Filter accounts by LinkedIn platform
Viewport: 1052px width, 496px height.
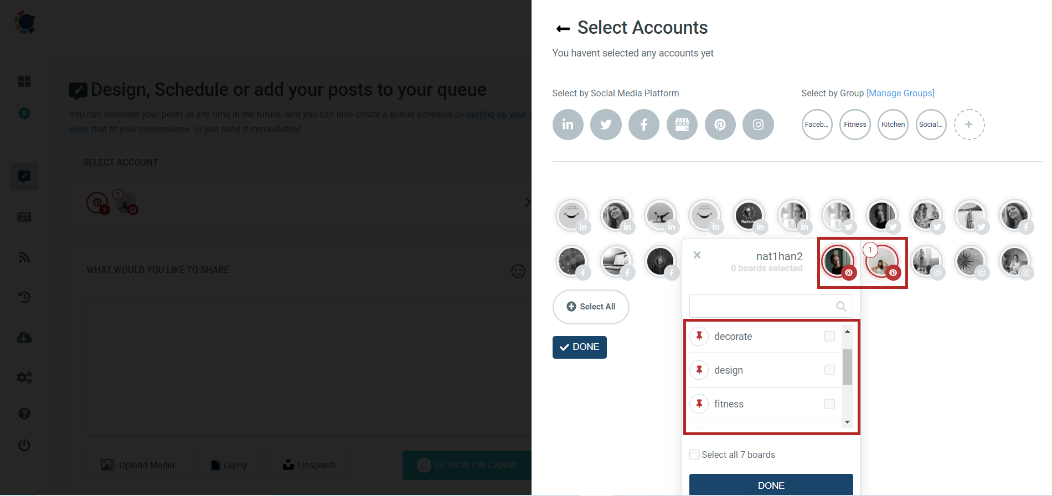pos(568,125)
